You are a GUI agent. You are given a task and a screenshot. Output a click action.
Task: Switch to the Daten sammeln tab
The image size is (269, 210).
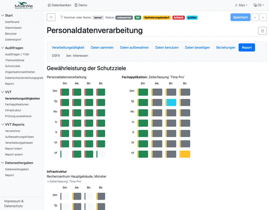pos(102,48)
